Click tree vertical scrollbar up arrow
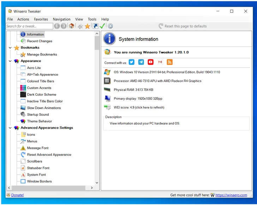257x205 pixels. (97, 34)
